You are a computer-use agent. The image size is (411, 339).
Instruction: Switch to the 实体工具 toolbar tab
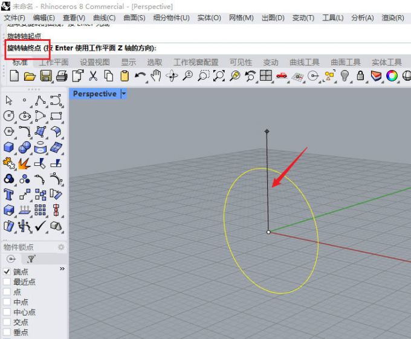point(387,62)
